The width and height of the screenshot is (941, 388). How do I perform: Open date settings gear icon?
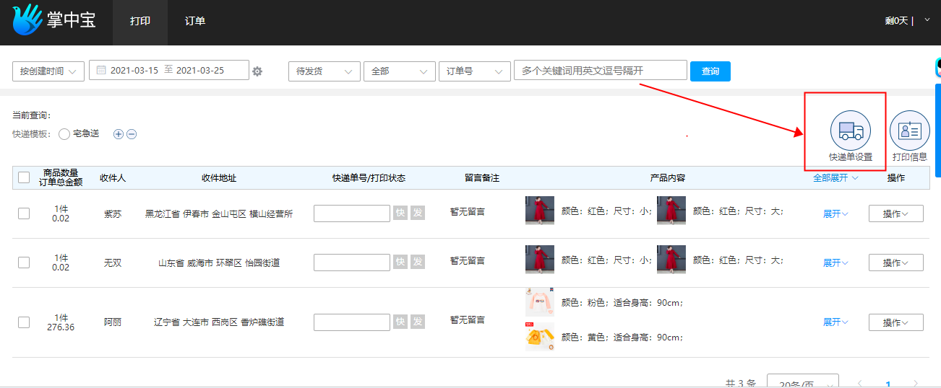257,71
